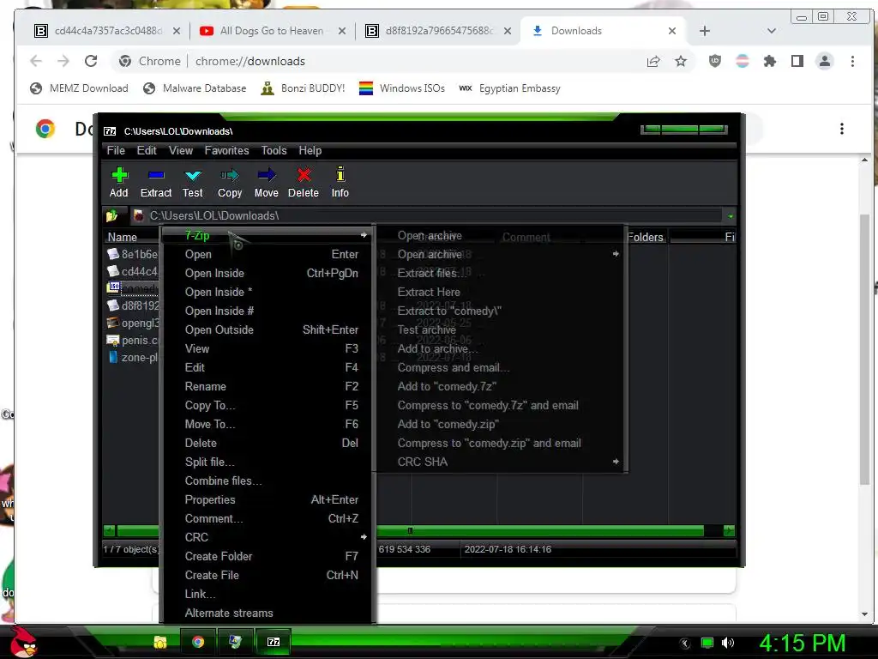This screenshot has width=878, height=659.
Task: Open the Help menu in 7-Zip
Action: pyautogui.click(x=310, y=150)
